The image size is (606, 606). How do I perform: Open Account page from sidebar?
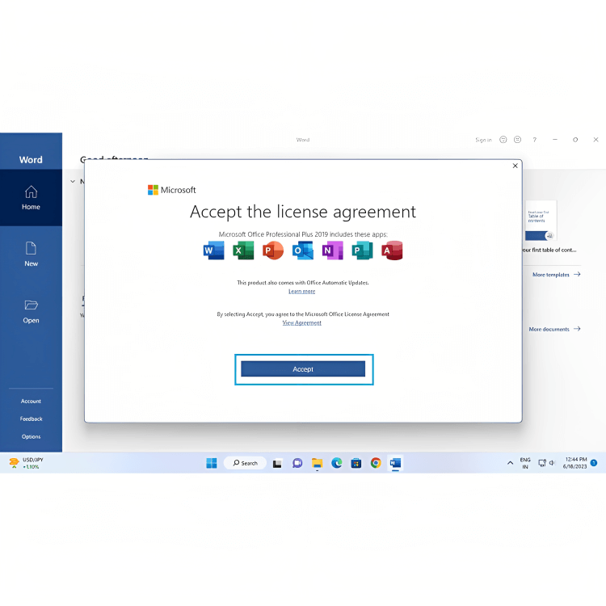coord(31,401)
